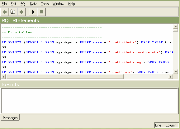Click the Column indicator in status bar
The image size is (180, 129).
coord(171,125)
